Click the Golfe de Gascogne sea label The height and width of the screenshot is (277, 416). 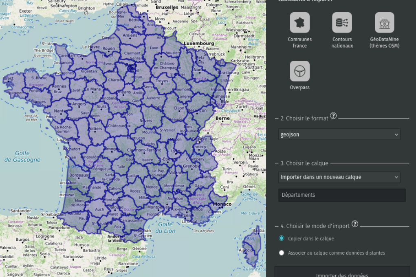pos(22,156)
